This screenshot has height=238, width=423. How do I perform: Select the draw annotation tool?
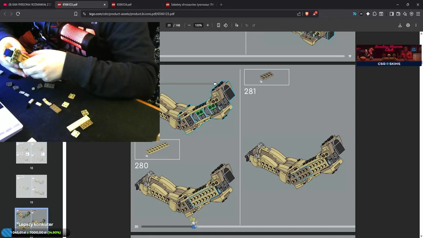[237, 25]
